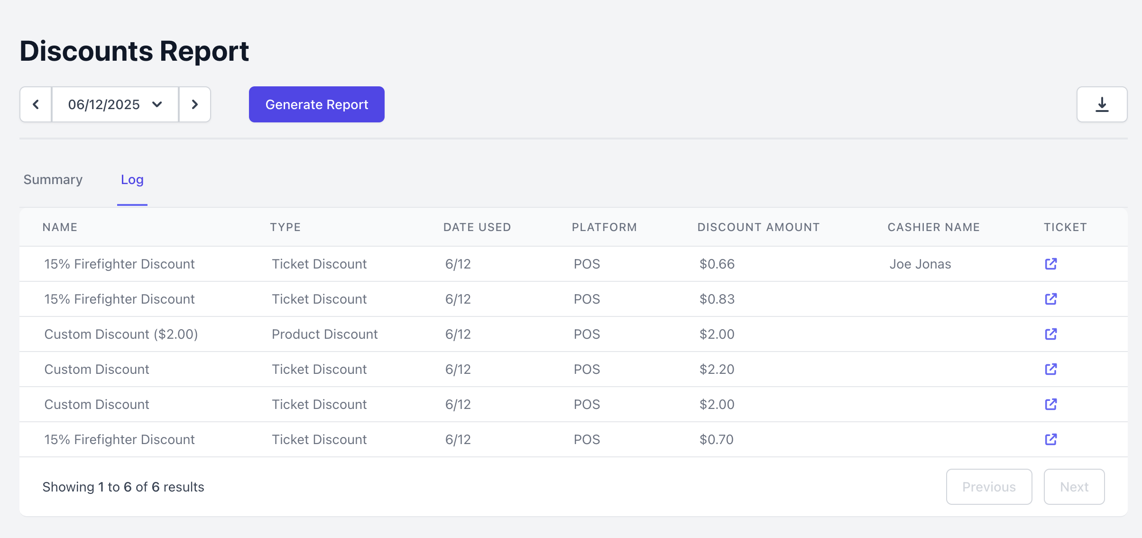The width and height of the screenshot is (1142, 538).
Task: Download the discounts report
Action: pos(1102,104)
